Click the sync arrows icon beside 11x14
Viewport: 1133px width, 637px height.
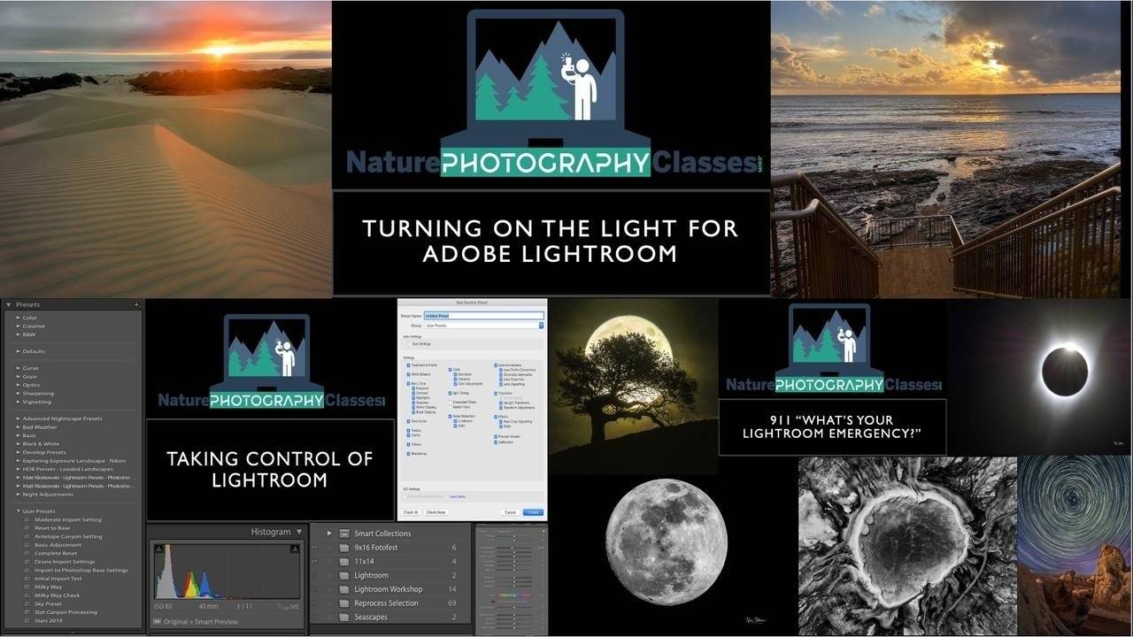point(315,561)
